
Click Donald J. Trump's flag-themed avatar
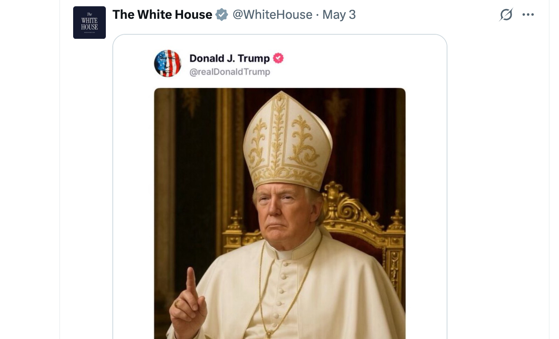tap(168, 63)
